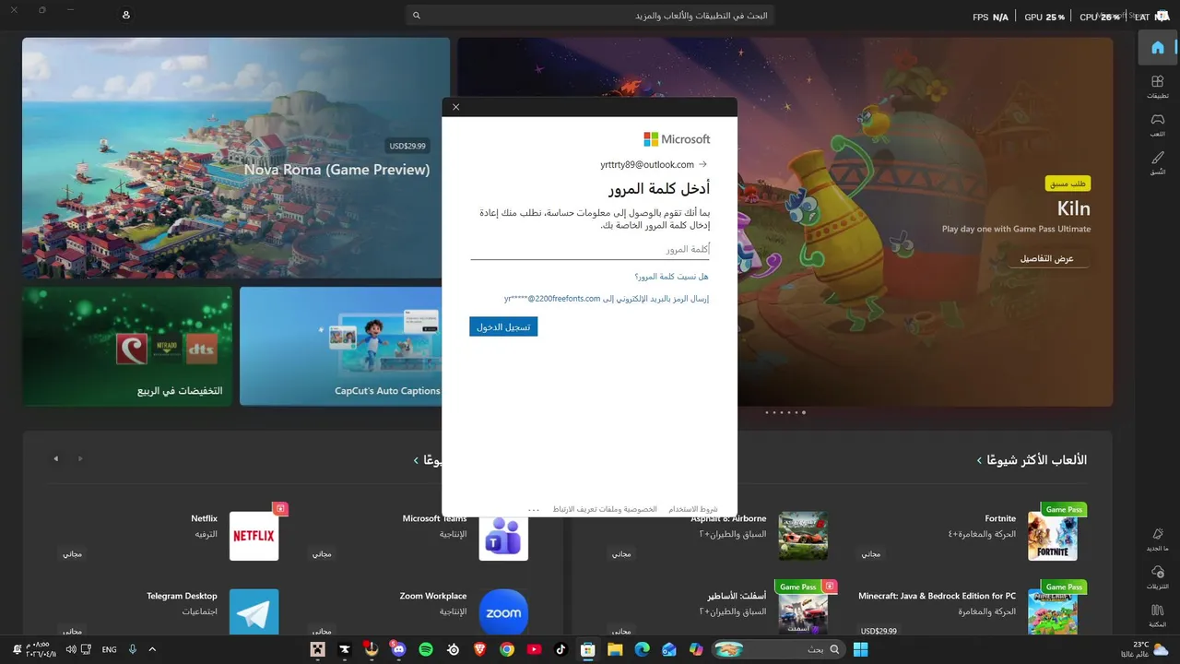This screenshot has height=664, width=1180.
Task: Click the free (مجاني) button under Netflix
Action: click(x=72, y=553)
